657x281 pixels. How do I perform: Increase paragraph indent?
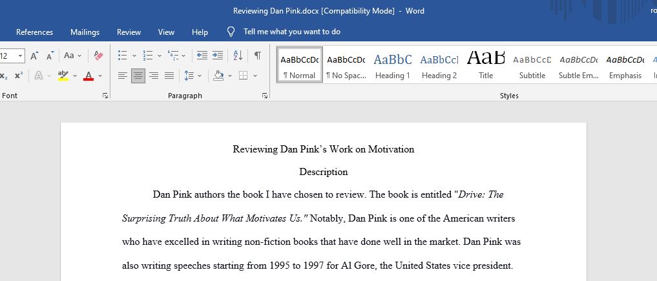coord(218,56)
